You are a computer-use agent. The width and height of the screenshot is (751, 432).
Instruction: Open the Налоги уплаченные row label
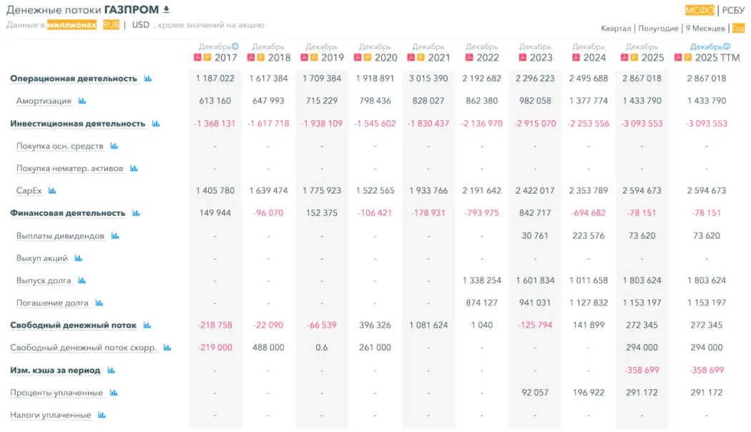[x=50, y=415]
